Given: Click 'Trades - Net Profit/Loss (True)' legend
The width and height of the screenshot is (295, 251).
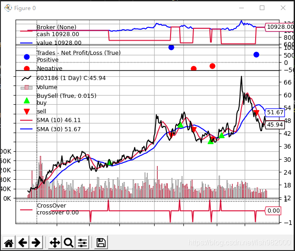Looking at the screenshot, I should [79, 53].
